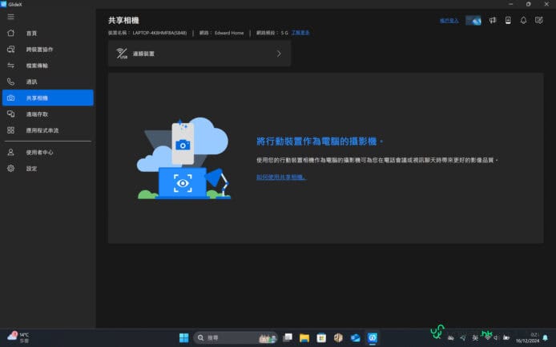Go to 檔案傳輸 (File Transfer)

coord(37,66)
